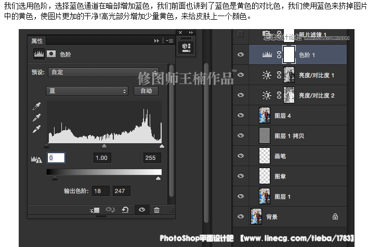Hide the 图层 4 layer
Viewport: 380px width, 247px height.
pyautogui.click(x=240, y=115)
